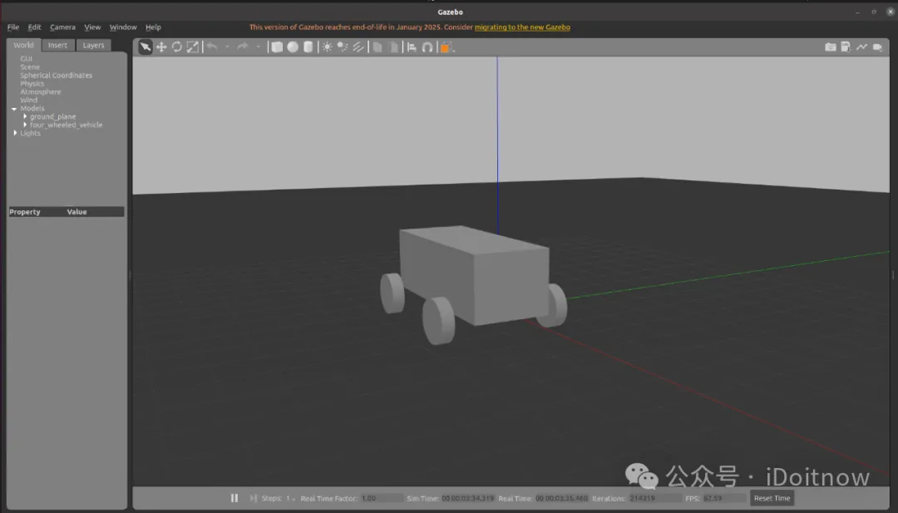Click the Undo arrow in toolbar
The image size is (898, 513).
(212, 47)
